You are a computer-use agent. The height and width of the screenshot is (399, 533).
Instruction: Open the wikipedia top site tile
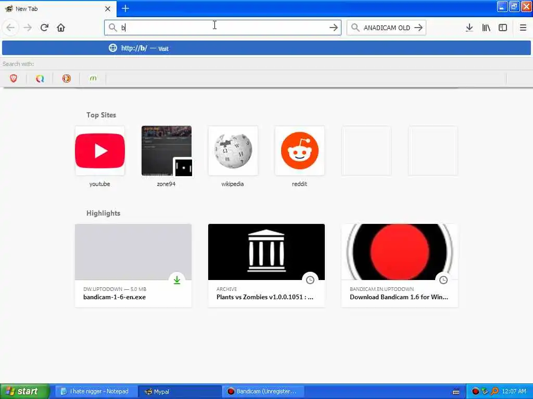(233, 151)
